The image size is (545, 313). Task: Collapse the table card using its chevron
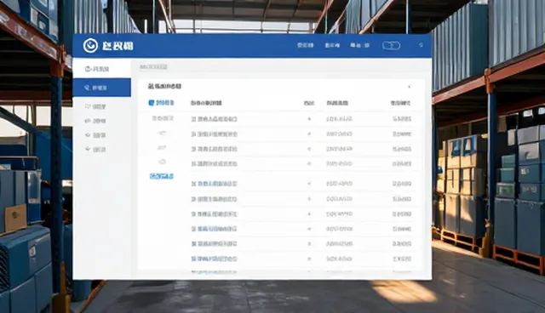pos(410,87)
